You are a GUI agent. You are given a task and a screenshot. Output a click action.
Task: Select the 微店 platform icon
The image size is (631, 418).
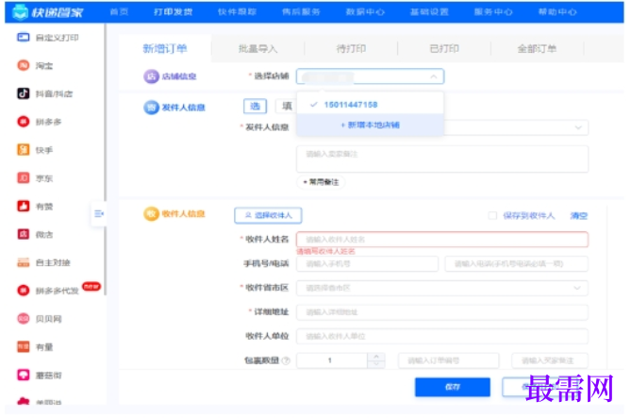click(23, 234)
